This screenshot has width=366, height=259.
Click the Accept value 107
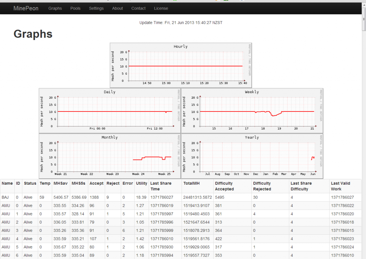point(93,239)
